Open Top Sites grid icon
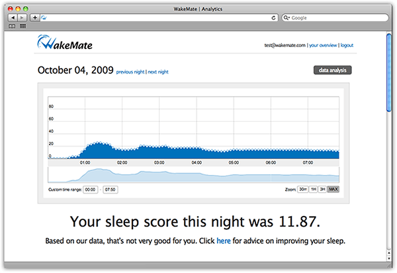This screenshot has height=273, width=397. coord(22,26)
